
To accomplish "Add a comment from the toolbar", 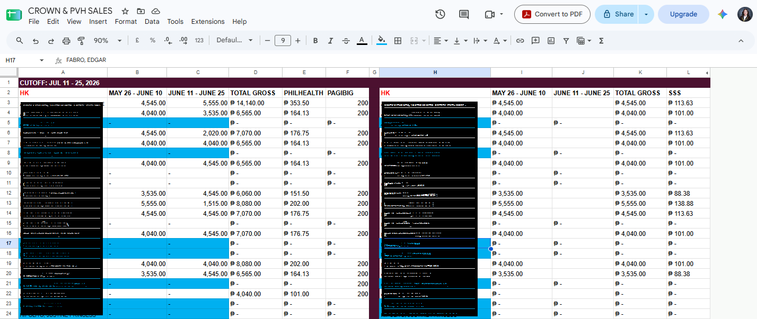I will [x=535, y=41].
